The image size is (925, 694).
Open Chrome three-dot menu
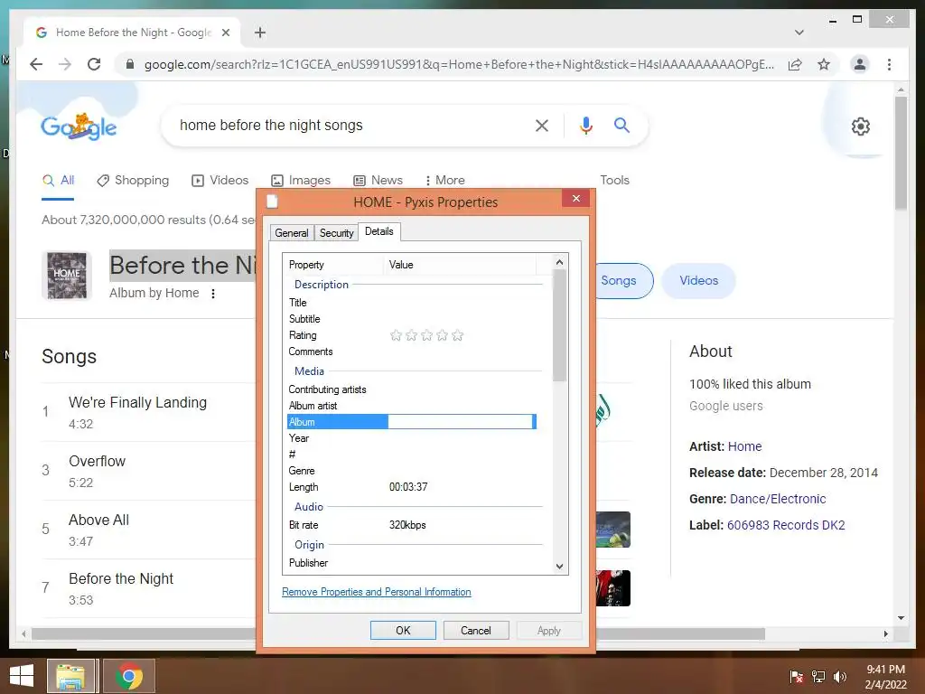(889, 64)
